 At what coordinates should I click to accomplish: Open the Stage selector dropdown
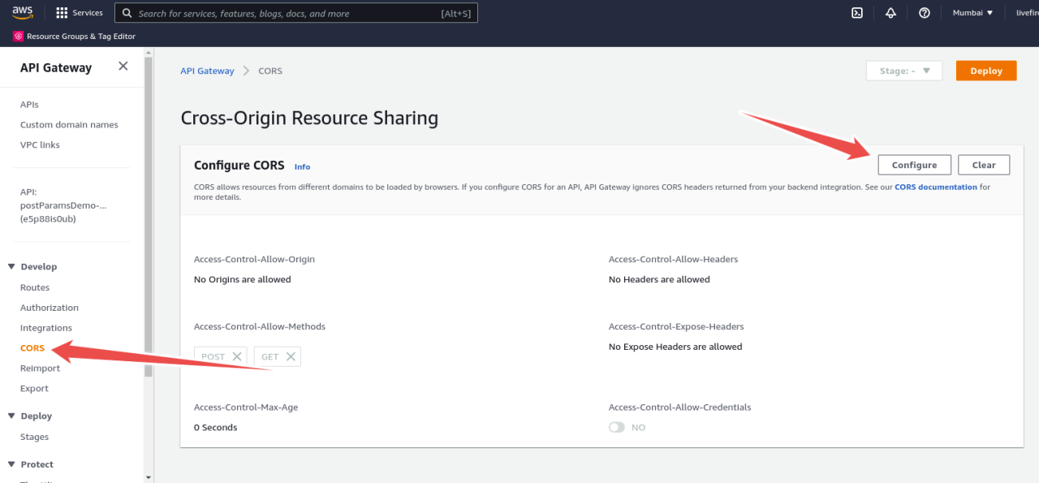pyautogui.click(x=903, y=71)
